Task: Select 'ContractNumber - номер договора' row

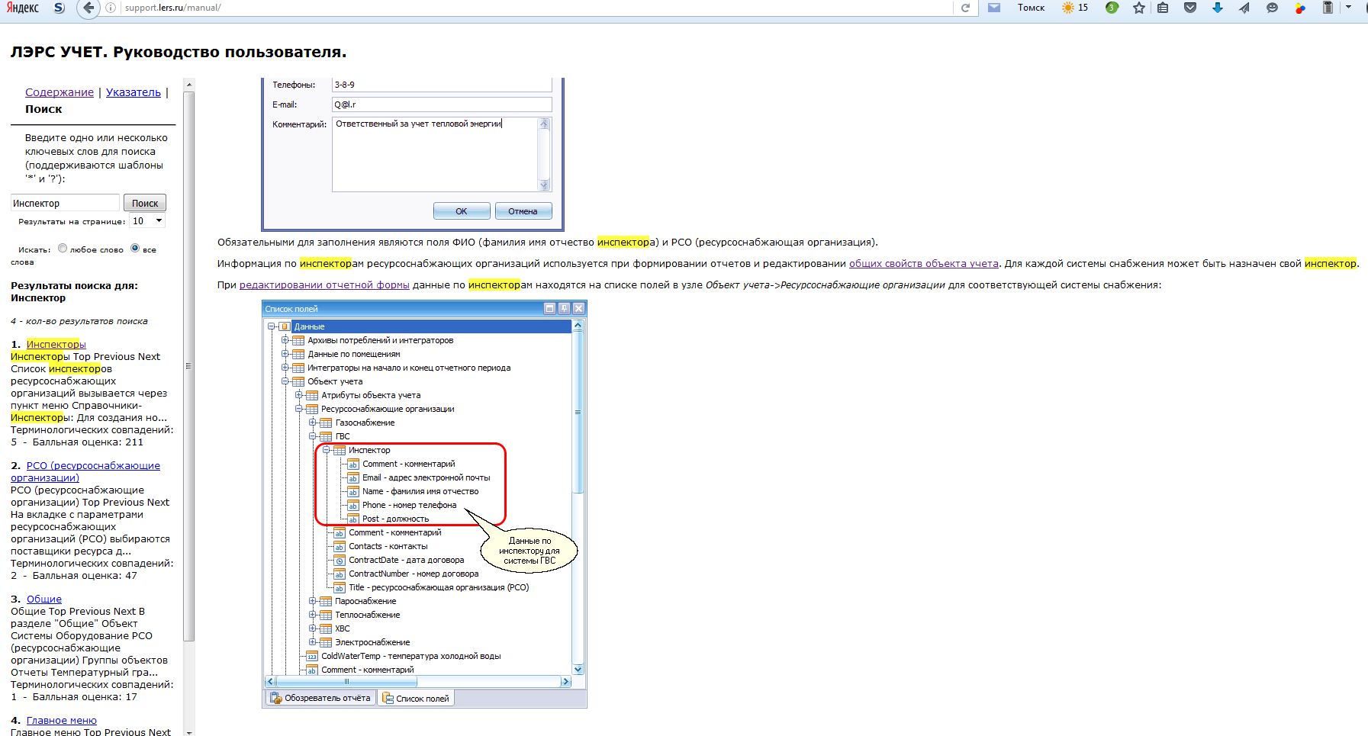Action: [414, 574]
